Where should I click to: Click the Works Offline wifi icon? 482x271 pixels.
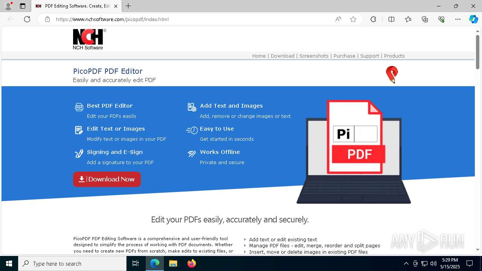click(192, 154)
